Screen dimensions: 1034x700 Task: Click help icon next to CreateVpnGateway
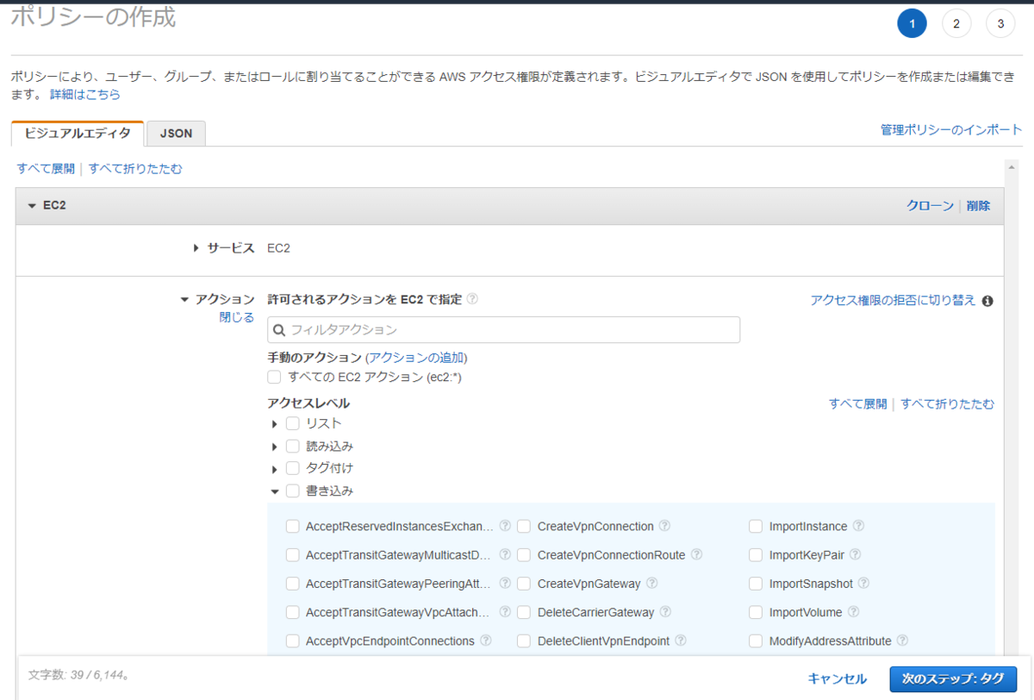[652, 584]
